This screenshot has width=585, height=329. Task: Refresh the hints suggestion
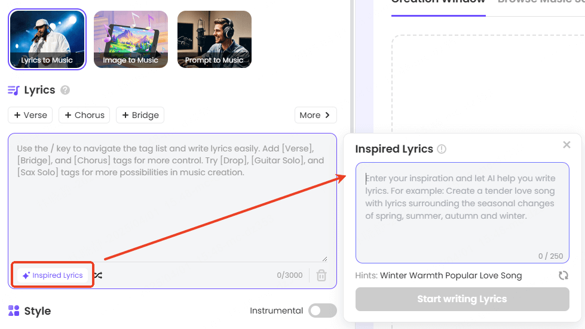pyautogui.click(x=563, y=275)
